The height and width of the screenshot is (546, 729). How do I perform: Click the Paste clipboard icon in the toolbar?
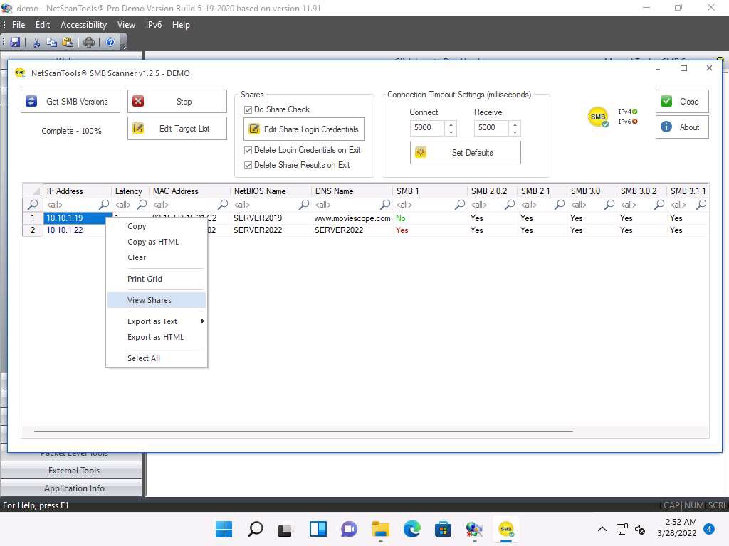(66, 43)
